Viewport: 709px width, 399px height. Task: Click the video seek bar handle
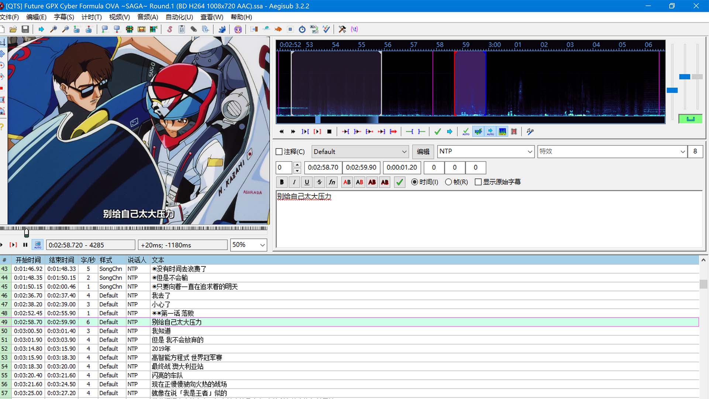[27, 233]
